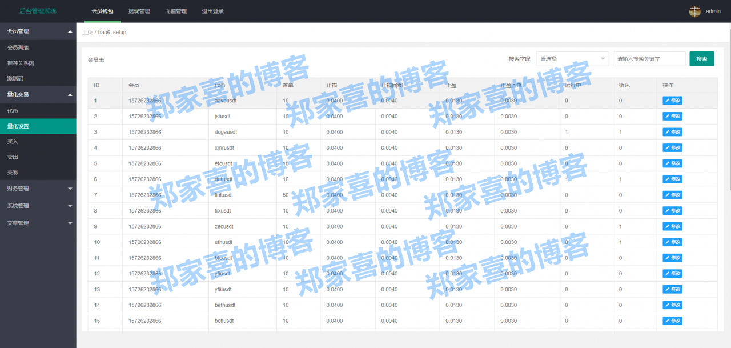Click 退出登录 in the top bar
Image resolution: width=731 pixels, height=348 pixels.
[x=212, y=11]
